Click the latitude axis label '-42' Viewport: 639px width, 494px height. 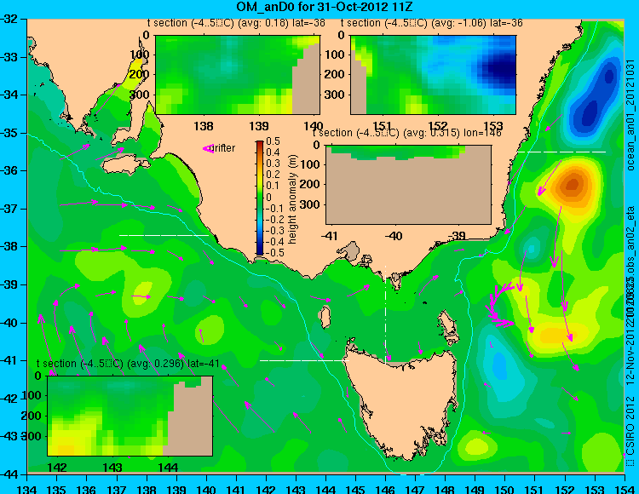(9, 399)
